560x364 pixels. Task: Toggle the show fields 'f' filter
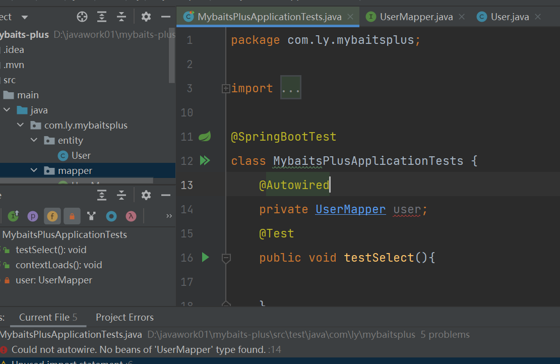52,216
